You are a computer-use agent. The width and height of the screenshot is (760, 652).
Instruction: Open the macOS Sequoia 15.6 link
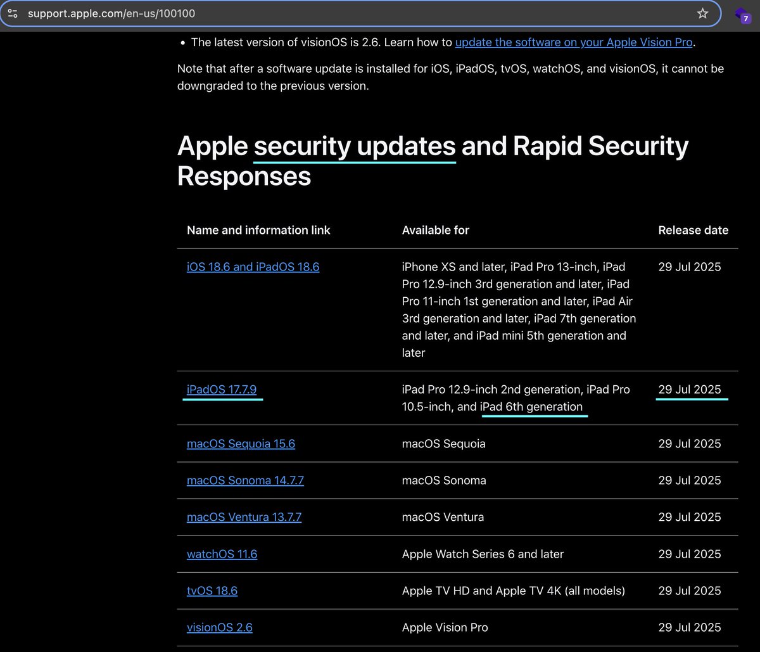click(241, 444)
